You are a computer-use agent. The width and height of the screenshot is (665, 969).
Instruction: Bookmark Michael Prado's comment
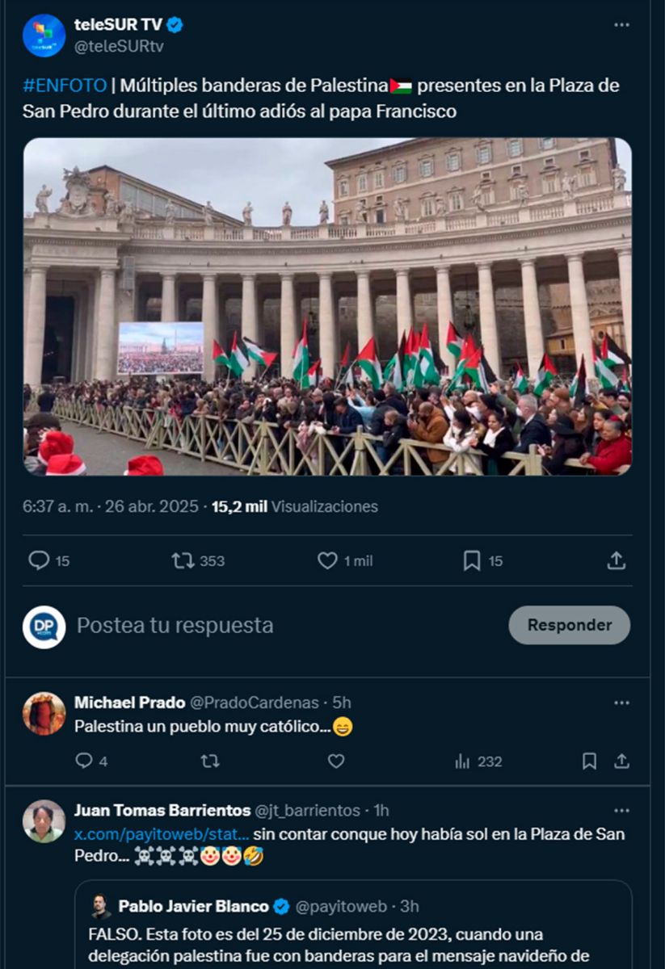(x=590, y=761)
